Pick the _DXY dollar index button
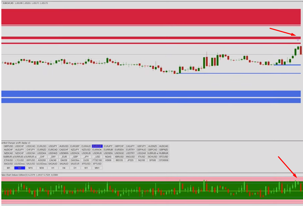The height and width of the screenshot is (206, 303). (x=53, y=157)
